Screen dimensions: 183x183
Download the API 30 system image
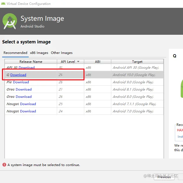point(27,67)
